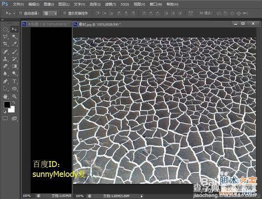Reset to default black and white colors
262x199 pixels.
pos(5,111)
